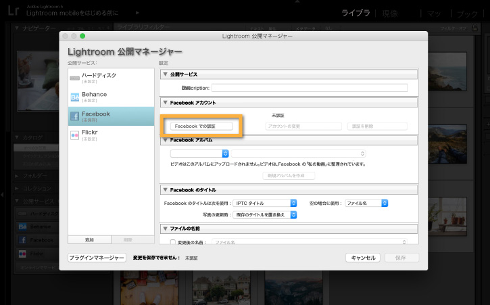Open the wide album selection dropdown
Screen dimensions: 490x305
tap(299, 154)
